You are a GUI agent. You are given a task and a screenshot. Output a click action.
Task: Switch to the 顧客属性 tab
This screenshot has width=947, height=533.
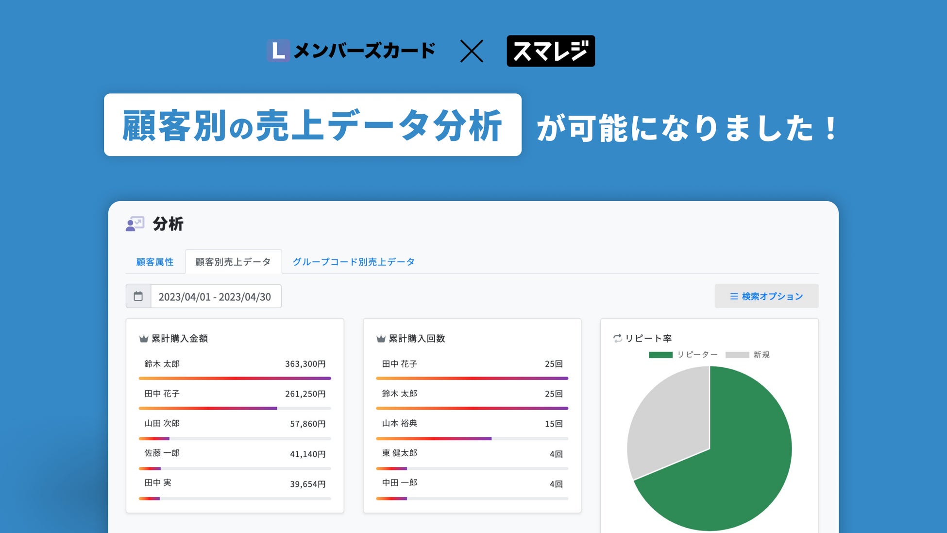155,262
